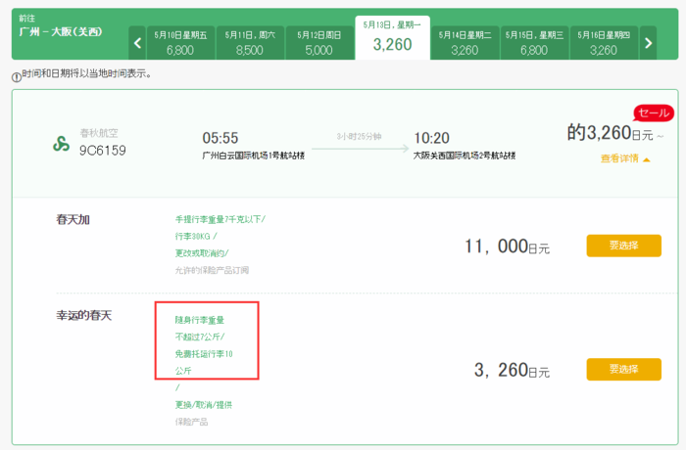The width and height of the screenshot is (686, 450).
Task: Collapse details via orange triangle icon
Action: click(647, 158)
